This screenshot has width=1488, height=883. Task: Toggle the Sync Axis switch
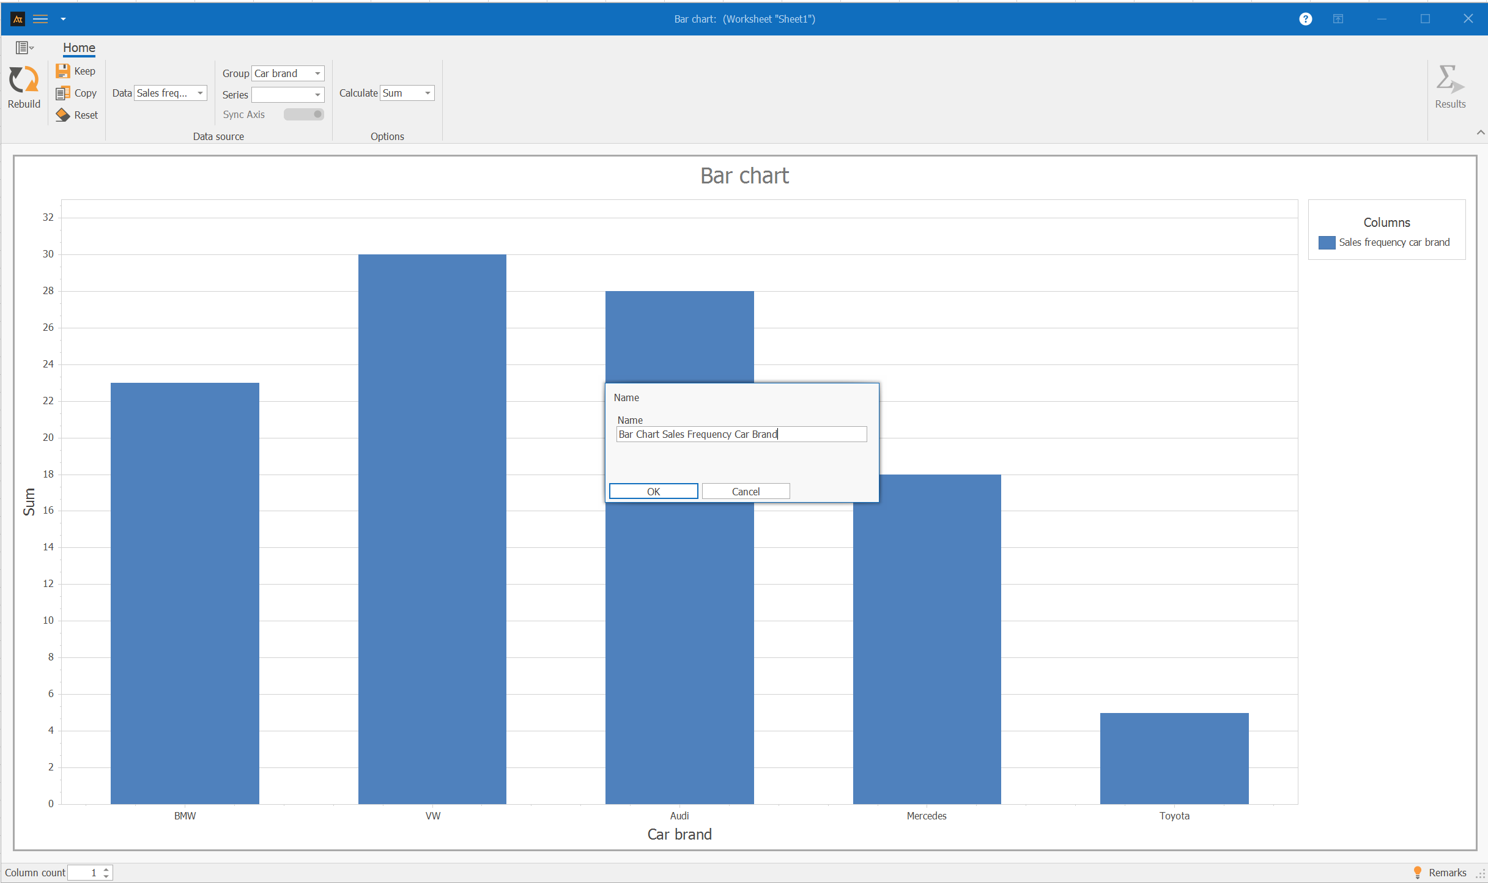[303, 114]
